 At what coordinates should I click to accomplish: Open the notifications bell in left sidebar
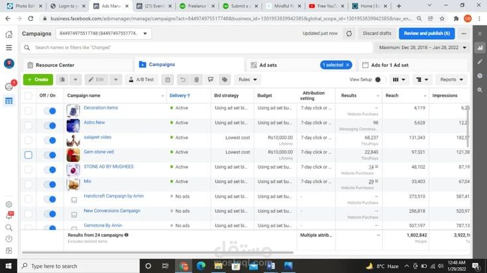(x=9, y=215)
